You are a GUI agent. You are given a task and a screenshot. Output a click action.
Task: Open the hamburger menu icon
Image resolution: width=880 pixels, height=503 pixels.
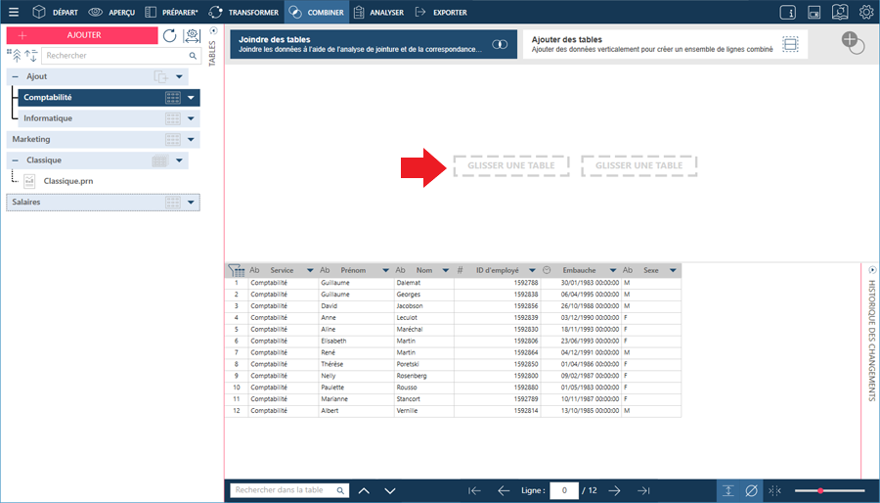(x=14, y=12)
